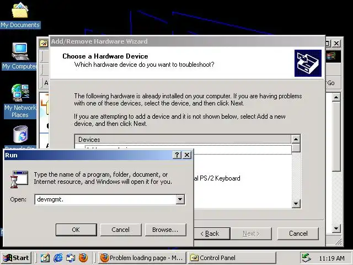Click the Run program icon in dialog
353x265 pixels.
[19, 179]
